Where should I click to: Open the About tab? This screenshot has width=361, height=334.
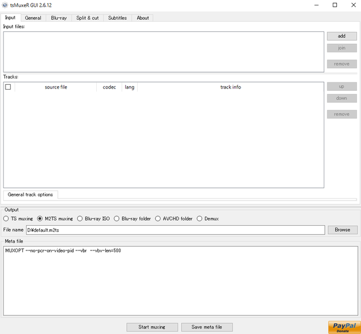(143, 18)
